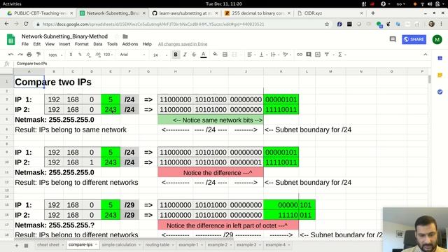Open the Borders tool
This screenshot has width=448, height=252.
click(225, 55)
